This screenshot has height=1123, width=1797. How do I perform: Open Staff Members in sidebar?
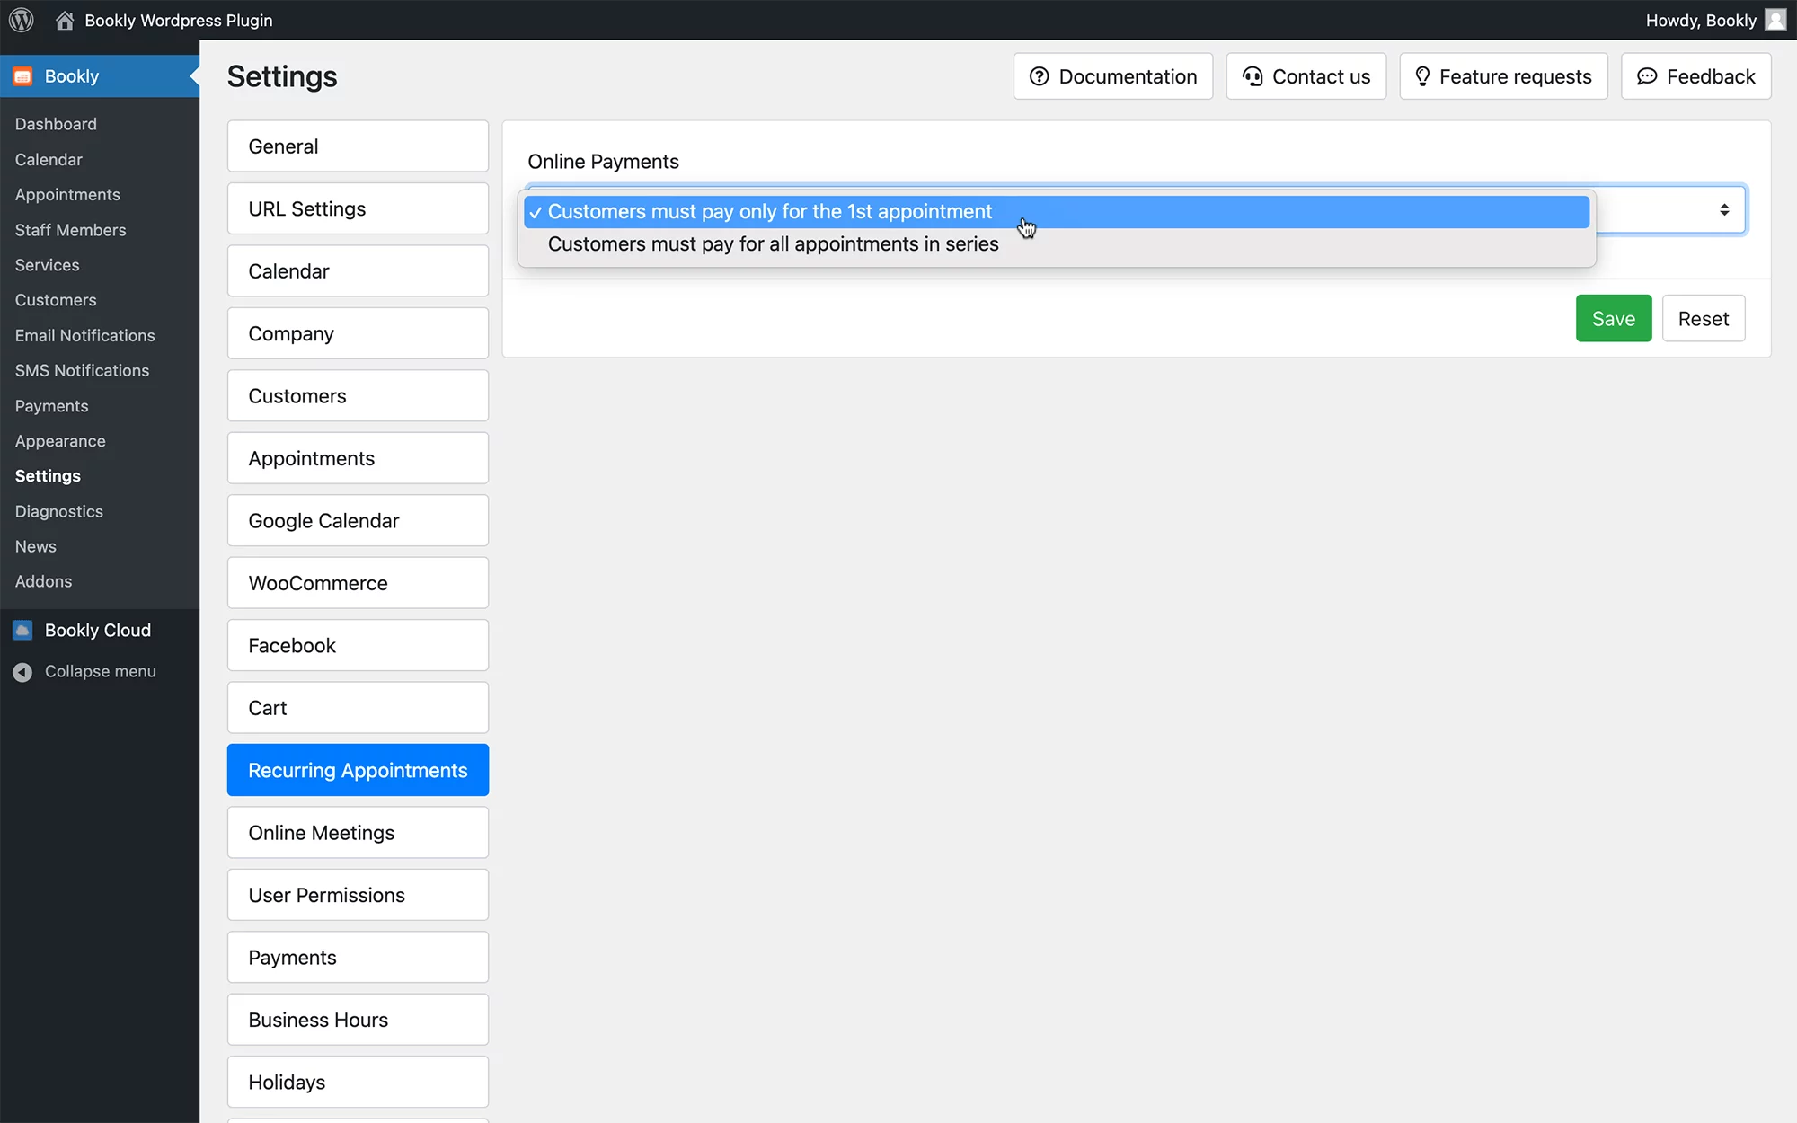click(x=70, y=230)
